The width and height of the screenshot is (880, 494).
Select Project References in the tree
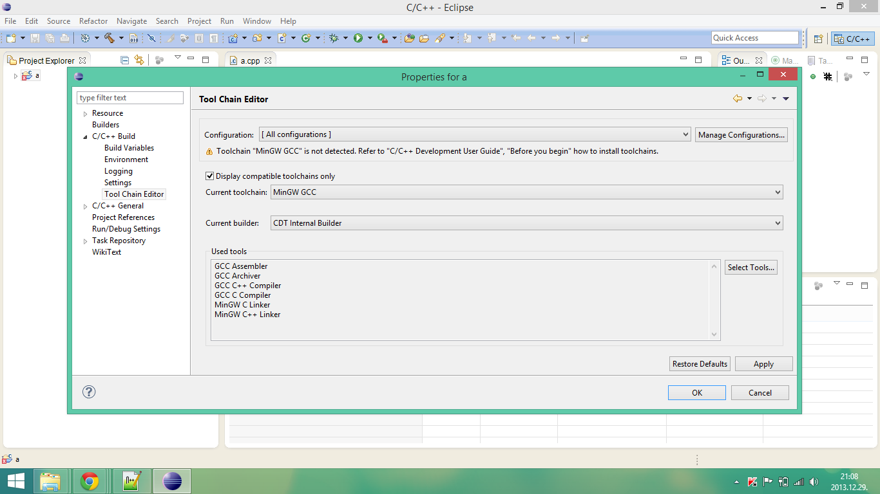tap(123, 217)
